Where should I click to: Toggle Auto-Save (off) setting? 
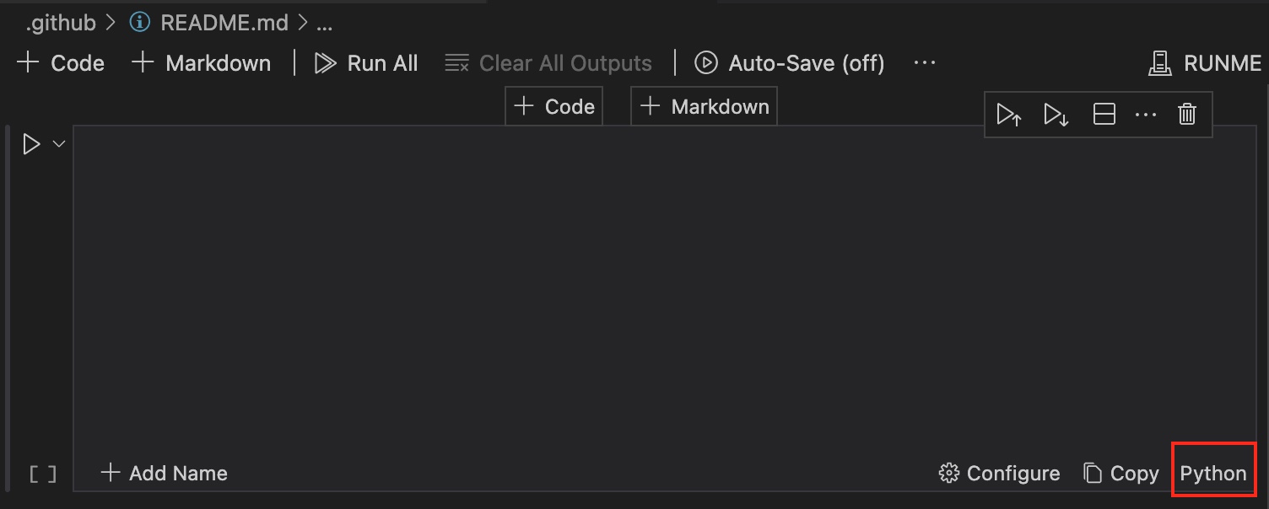click(790, 63)
